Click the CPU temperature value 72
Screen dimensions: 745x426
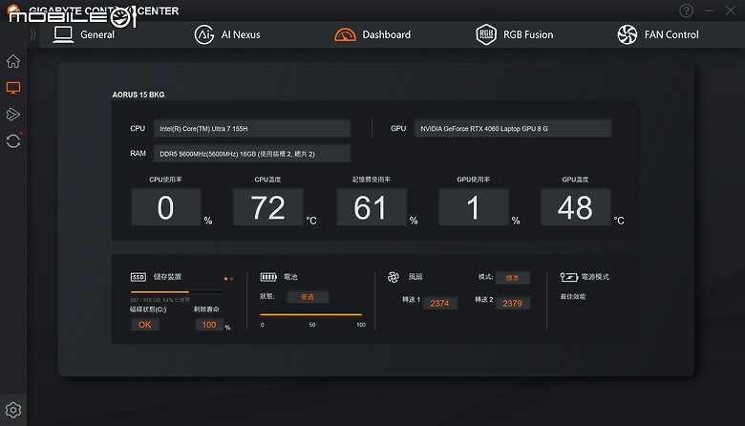268,207
